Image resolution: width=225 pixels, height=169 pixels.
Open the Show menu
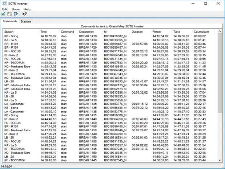(x=16, y=9)
